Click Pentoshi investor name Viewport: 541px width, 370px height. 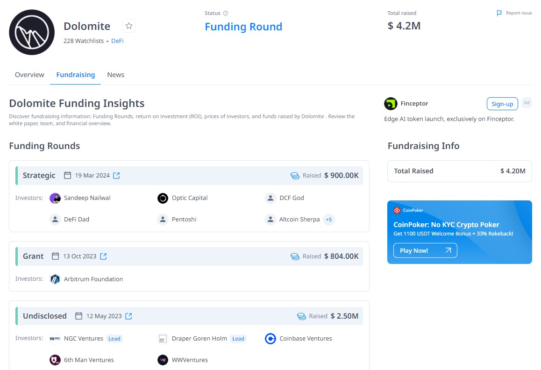pos(184,220)
